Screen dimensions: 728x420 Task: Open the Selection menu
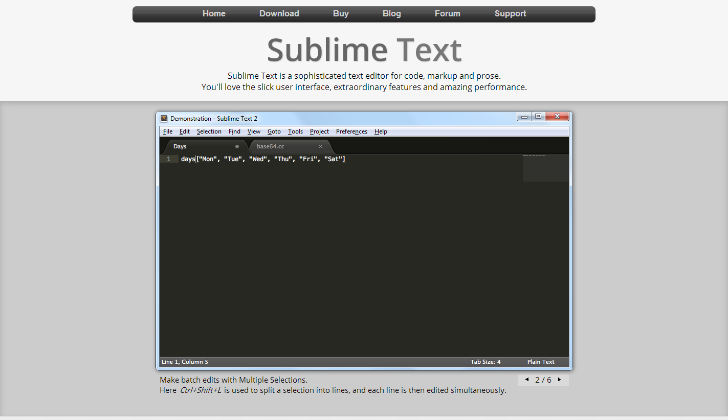tap(209, 131)
